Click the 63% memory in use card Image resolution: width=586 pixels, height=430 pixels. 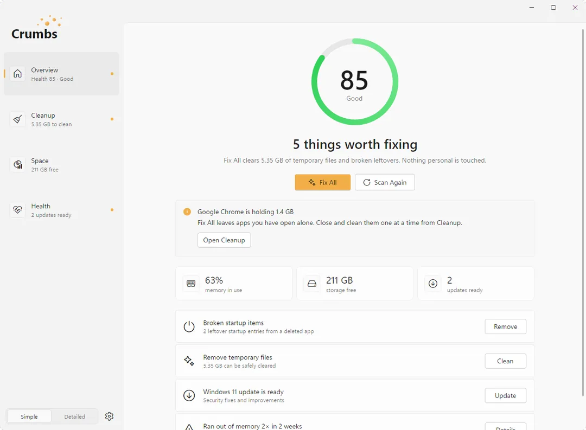(x=233, y=283)
